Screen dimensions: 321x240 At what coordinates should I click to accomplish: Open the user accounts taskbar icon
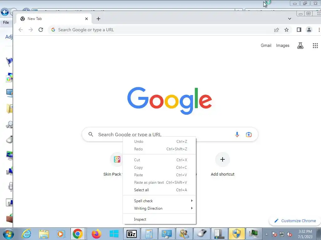coord(184,234)
